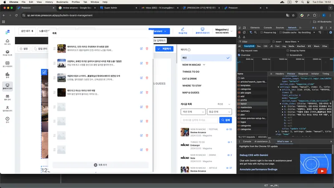This screenshot has width=334, height=188.
Task: Open the 최신순 sort order dropdown
Action: click(224, 104)
